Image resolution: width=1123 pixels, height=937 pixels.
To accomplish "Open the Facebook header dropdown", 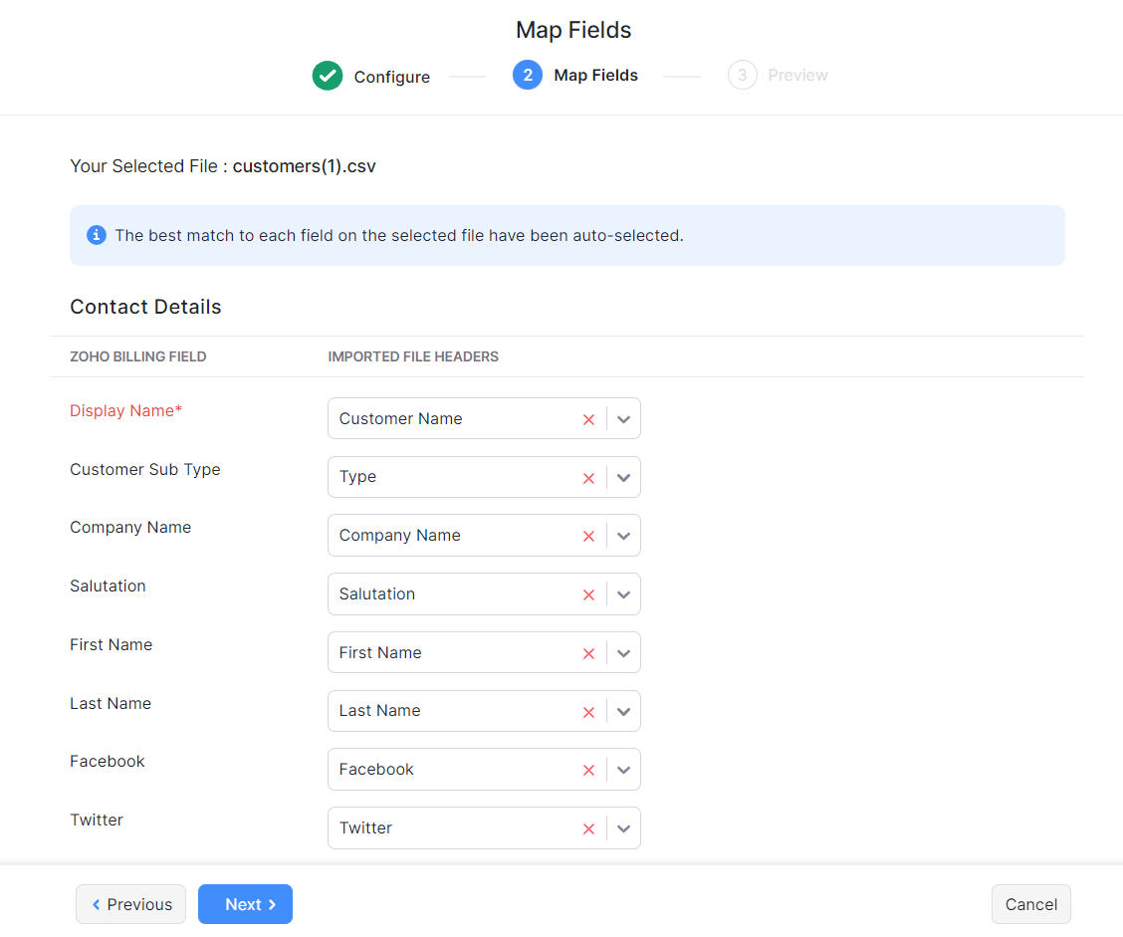I will tap(623, 769).
